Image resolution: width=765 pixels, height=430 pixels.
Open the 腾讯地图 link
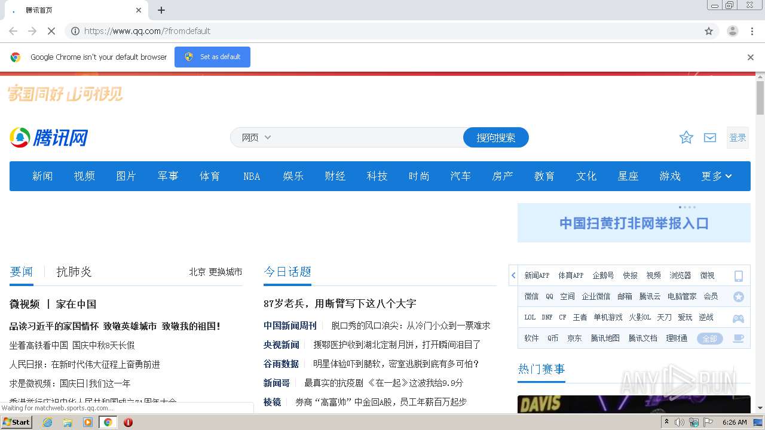[x=605, y=338]
